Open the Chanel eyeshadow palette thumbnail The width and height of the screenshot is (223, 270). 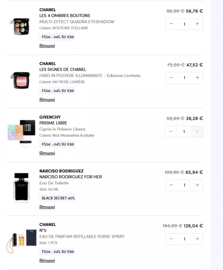[20, 26]
